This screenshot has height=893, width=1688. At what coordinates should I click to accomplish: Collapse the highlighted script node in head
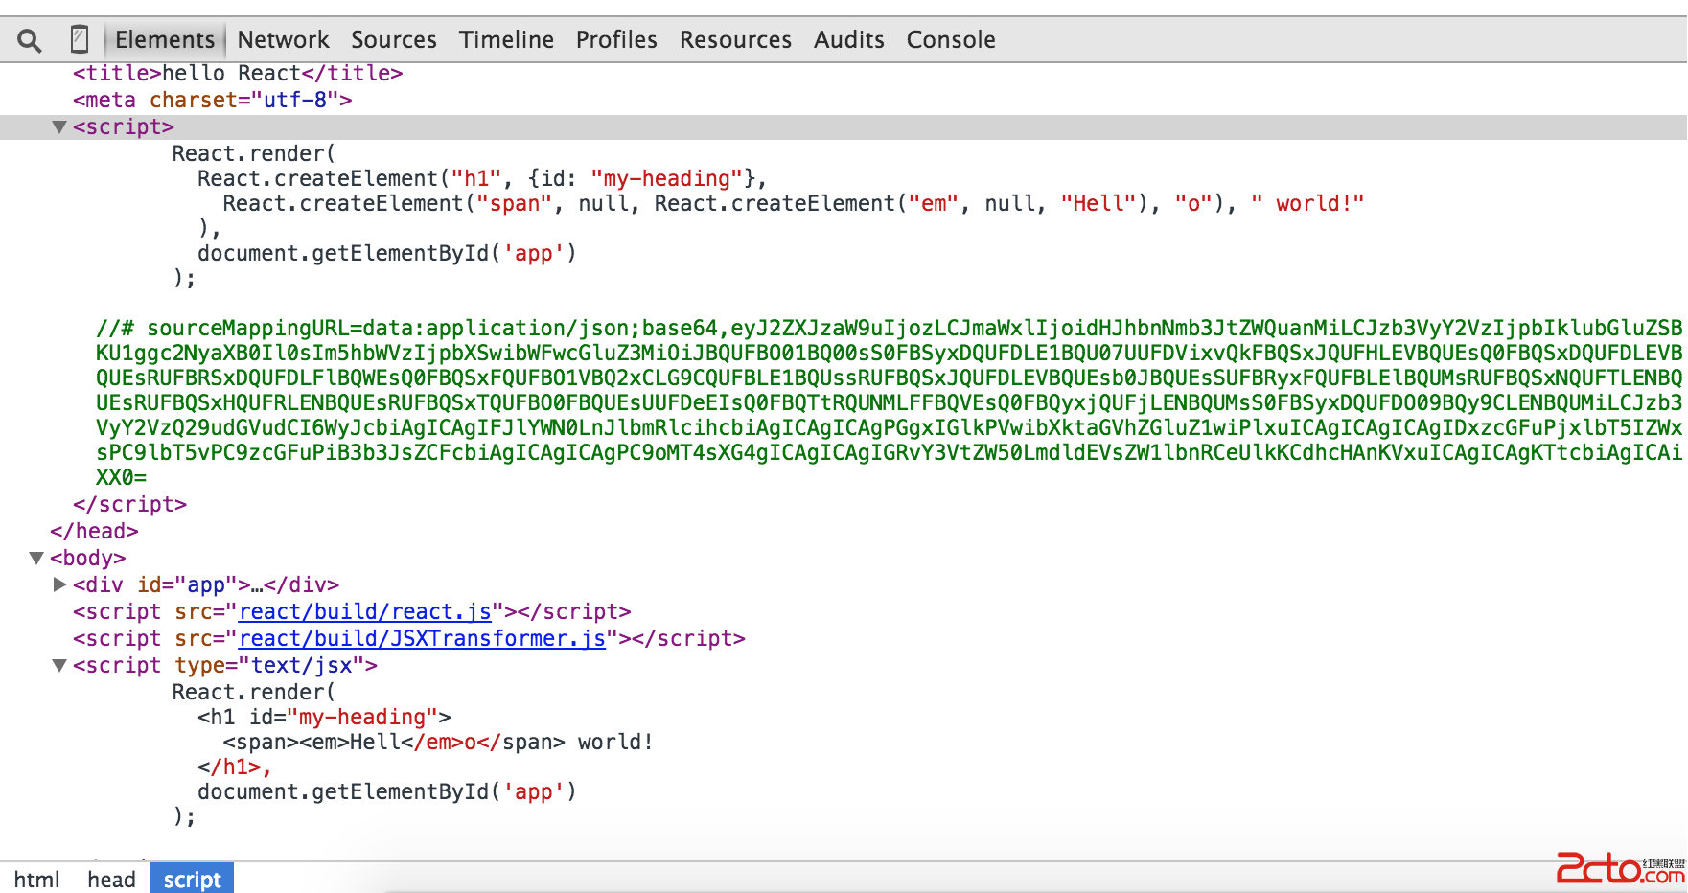pos(59,127)
